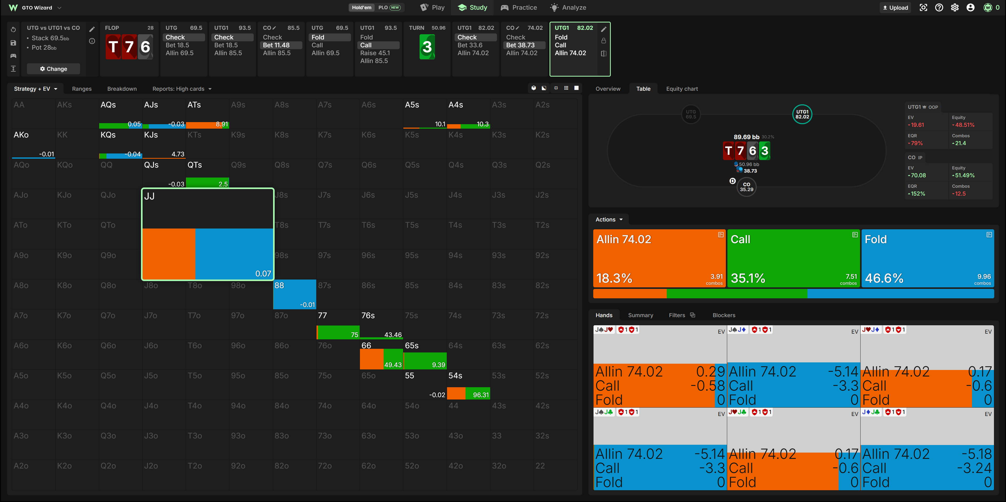The height and width of the screenshot is (502, 1006).
Task: Expand the GTO Wizard logo menu chevron
Action: (59, 7)
